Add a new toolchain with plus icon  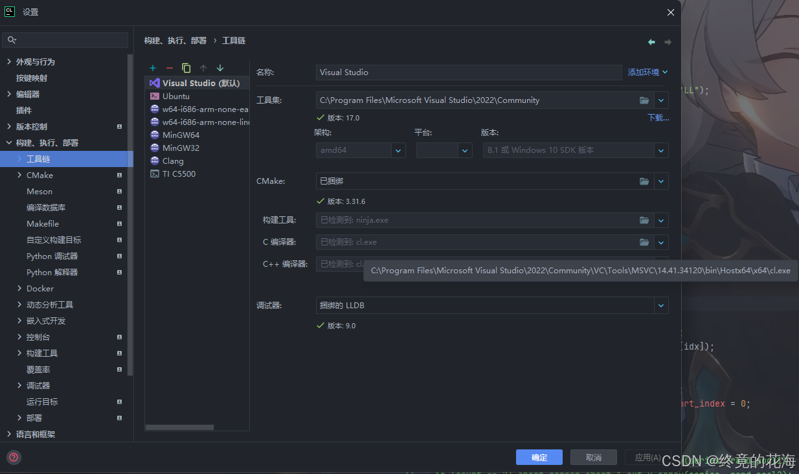coord(153,68)
